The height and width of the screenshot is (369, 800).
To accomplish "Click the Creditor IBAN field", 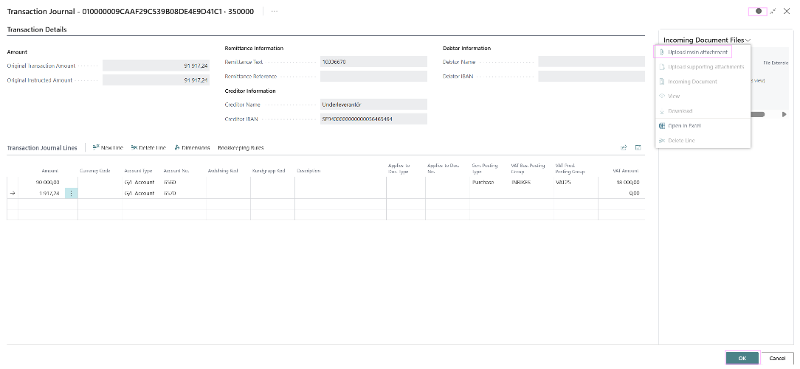I will pyautogui.click(x=373, y=119).
